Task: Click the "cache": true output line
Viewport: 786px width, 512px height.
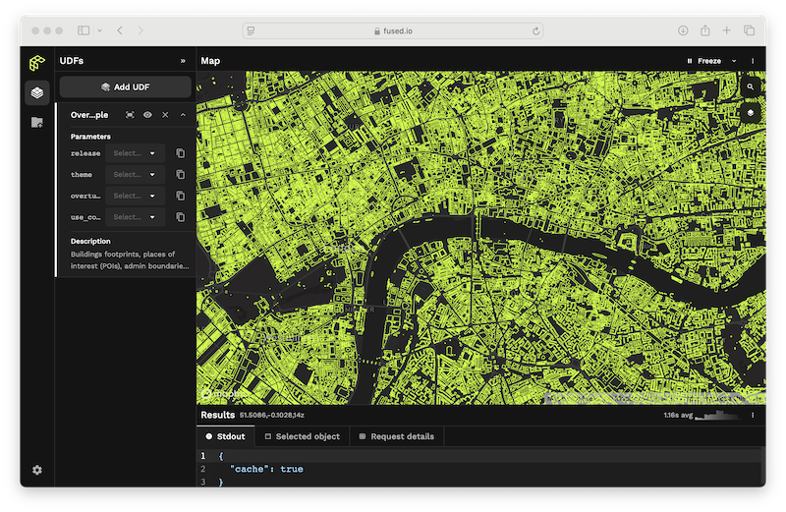Action: click(266, 469)
